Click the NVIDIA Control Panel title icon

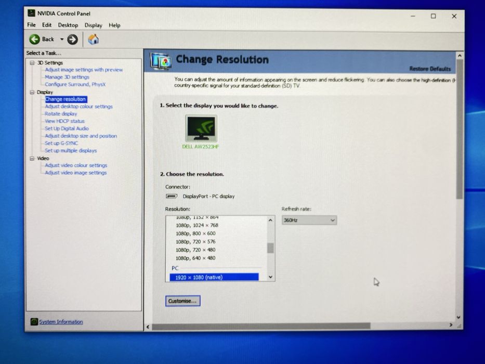coord(31,13)
